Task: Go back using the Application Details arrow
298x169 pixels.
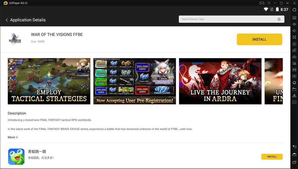Action: 7,20
